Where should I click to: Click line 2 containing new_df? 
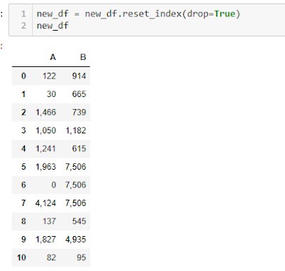click(53, 26)
